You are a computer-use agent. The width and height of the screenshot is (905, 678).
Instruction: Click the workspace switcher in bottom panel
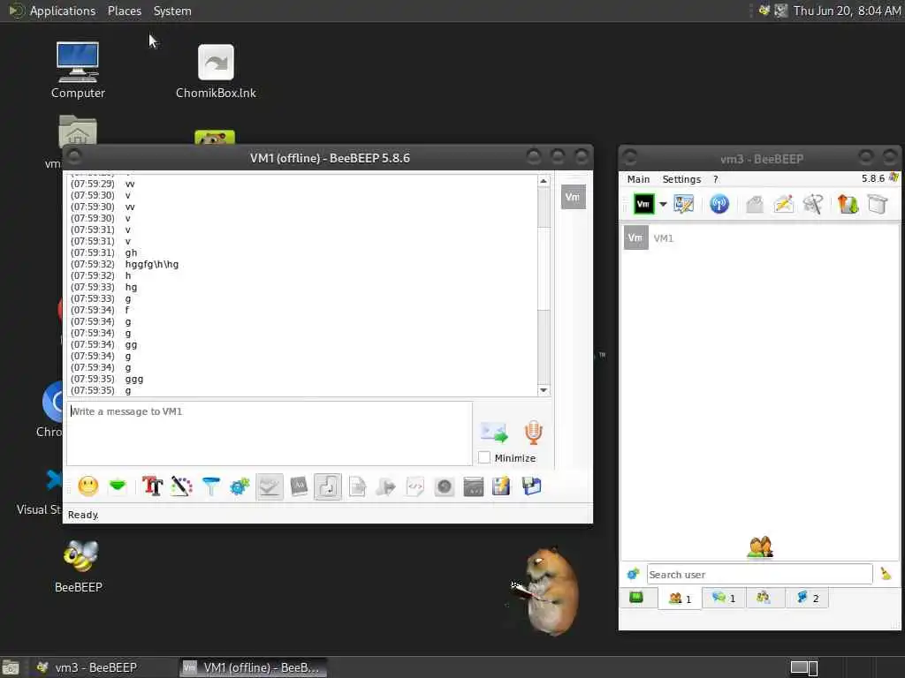click(804, 667)
